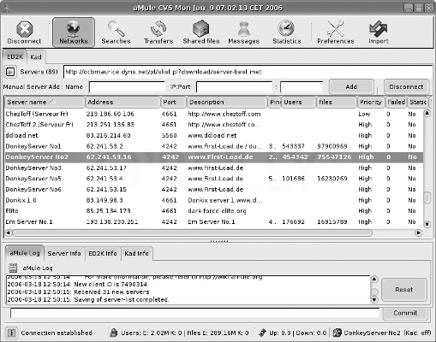Go to Transfers in the toolbar
The image size is (436, 342).
click(x=158, y=32)
